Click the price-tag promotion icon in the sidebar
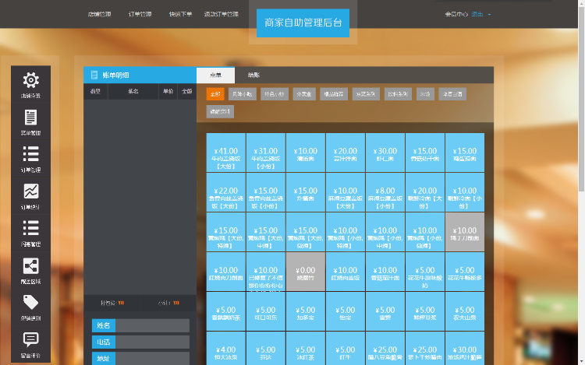Image resolution: width=585 pixels, height=365 pixels. (x=30, y=302)
